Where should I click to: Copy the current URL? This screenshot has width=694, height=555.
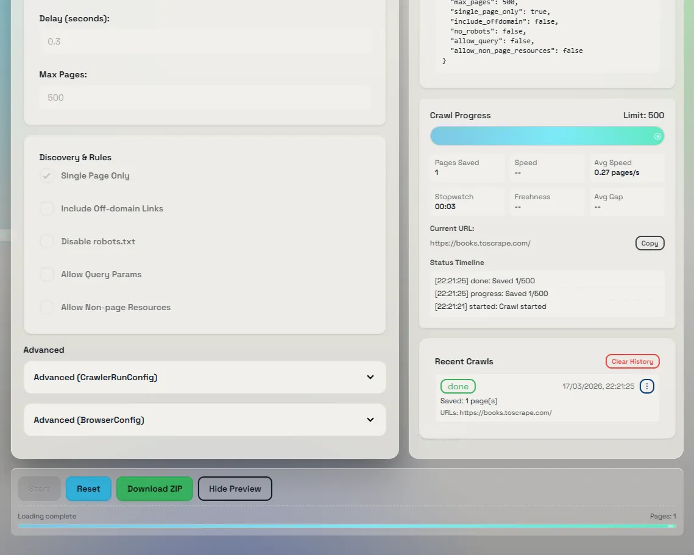pyautogui.click(x=650, y=243)
